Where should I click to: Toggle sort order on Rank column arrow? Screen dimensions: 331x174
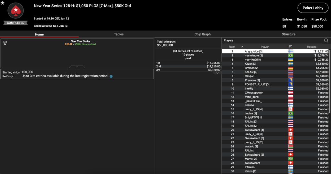point(242,47)
